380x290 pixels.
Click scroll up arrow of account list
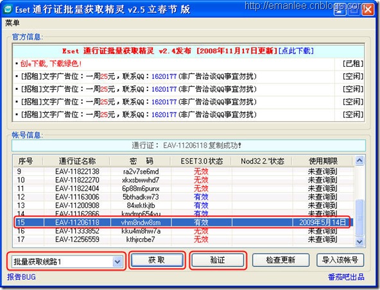[x=359, y=160]
